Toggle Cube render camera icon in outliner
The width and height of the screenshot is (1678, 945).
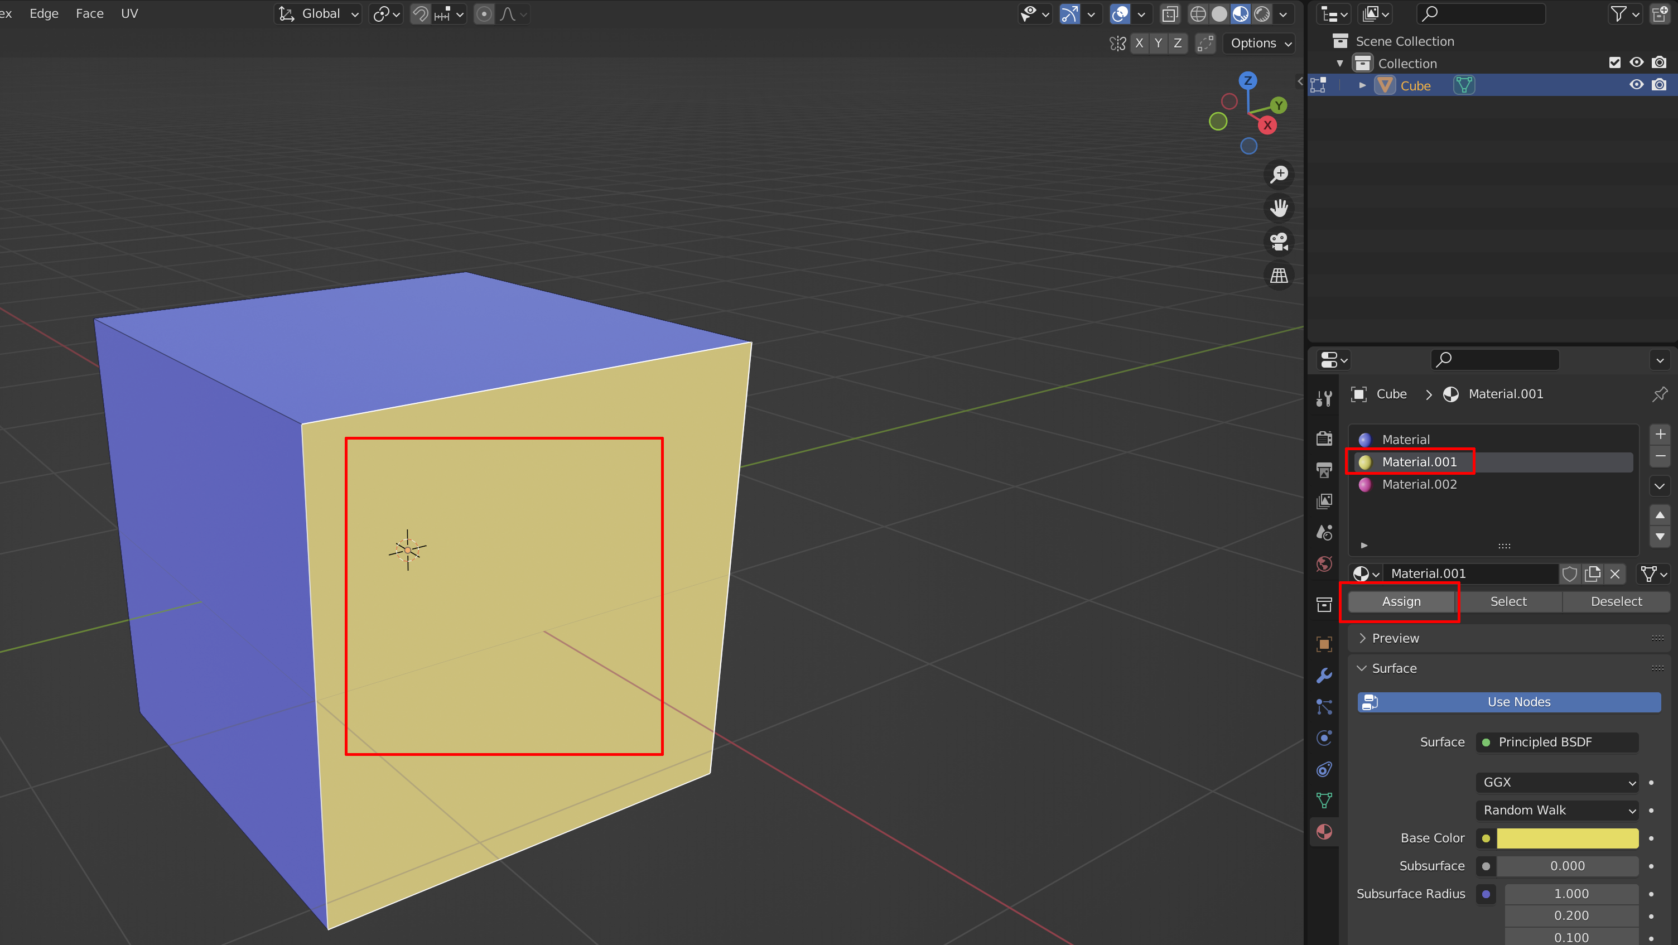pos(1659,85)
